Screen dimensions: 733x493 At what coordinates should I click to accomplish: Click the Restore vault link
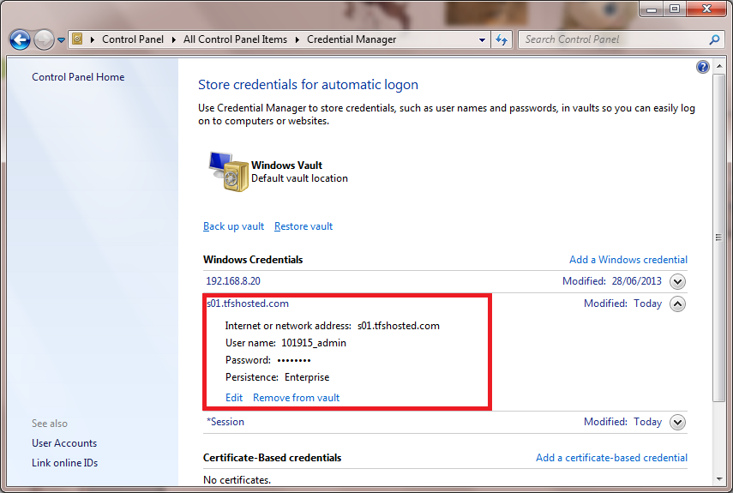[x=303, y=226]
